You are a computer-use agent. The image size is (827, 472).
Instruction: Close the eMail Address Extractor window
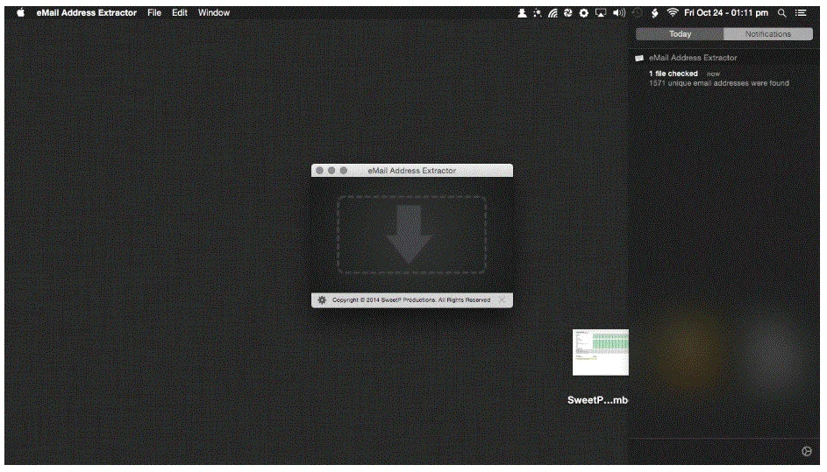pyautogui.click(x=319, y=170)
